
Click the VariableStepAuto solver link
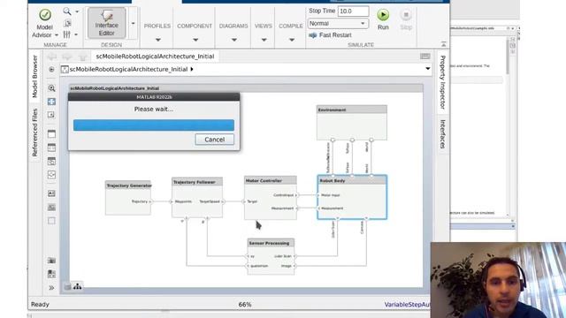(x=407, y=305)
